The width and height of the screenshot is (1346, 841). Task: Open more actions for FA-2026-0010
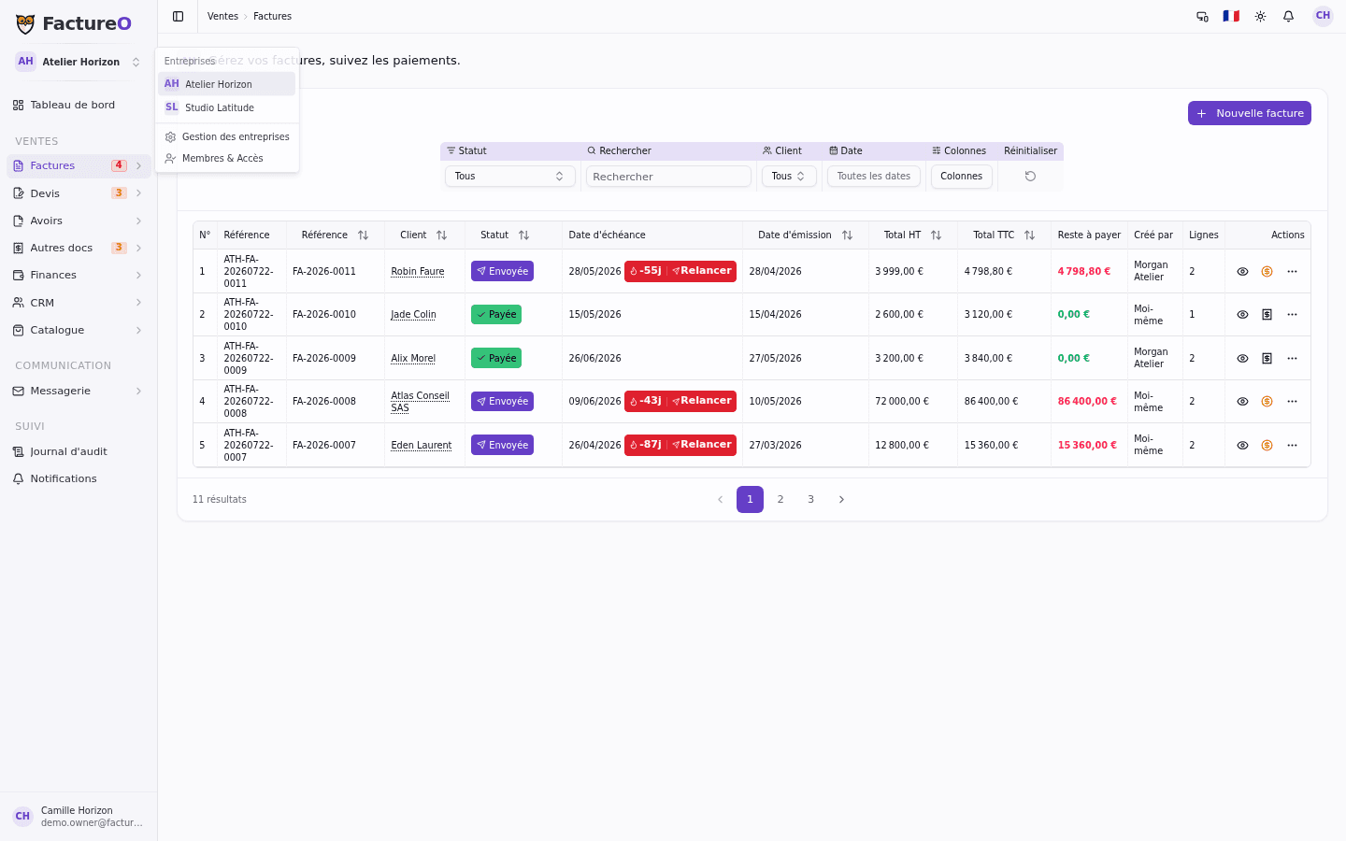point(1292,314)
